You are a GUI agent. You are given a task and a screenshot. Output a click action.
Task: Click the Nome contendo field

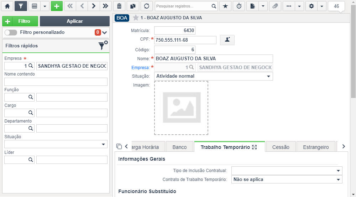coord(56,82)
